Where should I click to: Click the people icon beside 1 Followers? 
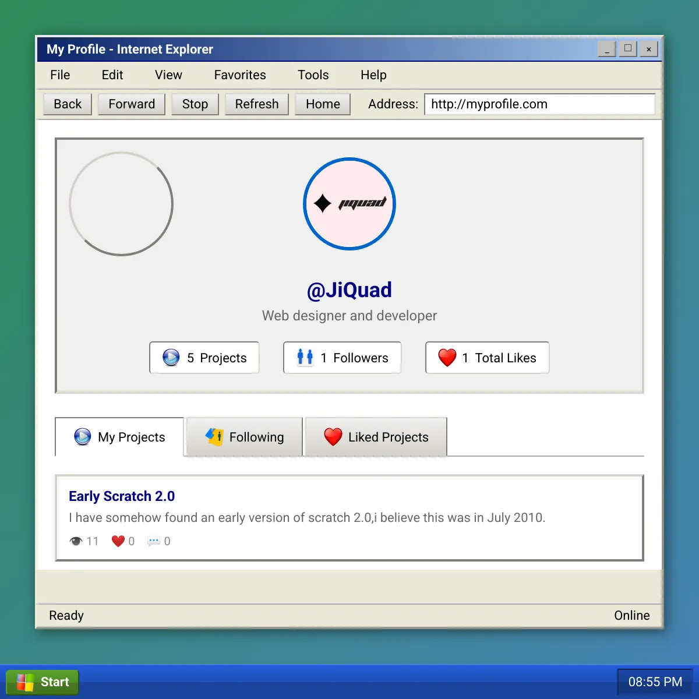pyautogui.click(x=305, y=357)
